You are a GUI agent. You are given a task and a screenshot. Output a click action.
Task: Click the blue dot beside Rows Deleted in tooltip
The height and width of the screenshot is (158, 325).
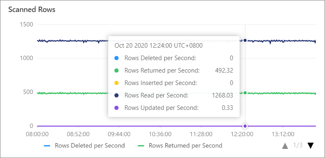[x=116, y=58]
